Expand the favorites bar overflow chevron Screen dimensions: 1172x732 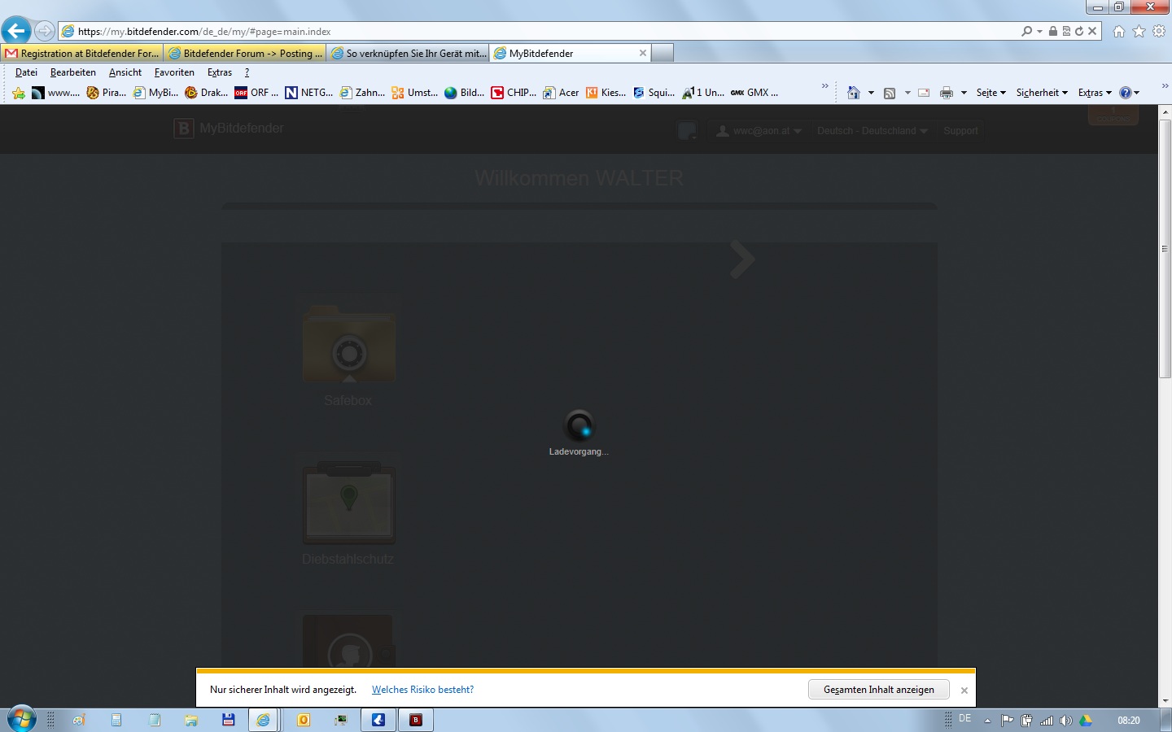[x=824, y=85]
